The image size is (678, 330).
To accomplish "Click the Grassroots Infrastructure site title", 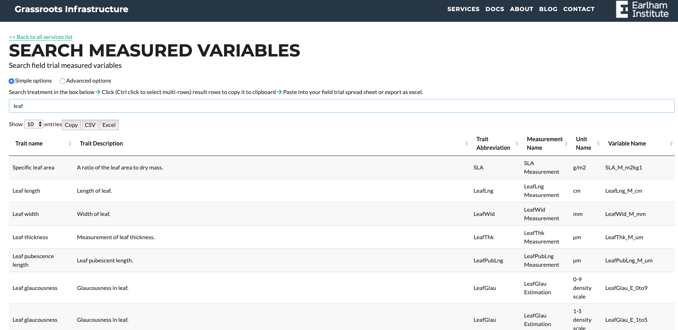I will pos(71,9).
